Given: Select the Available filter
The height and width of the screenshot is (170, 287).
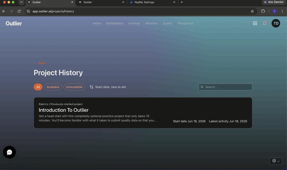Looking at the screenshot, I should 53,87.
